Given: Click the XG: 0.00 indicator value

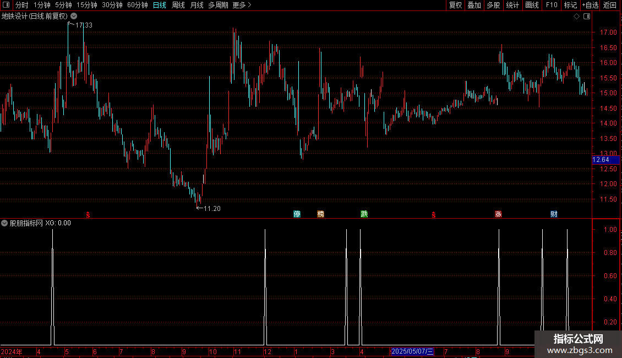Looking at the screenshot, I should 58,223.
